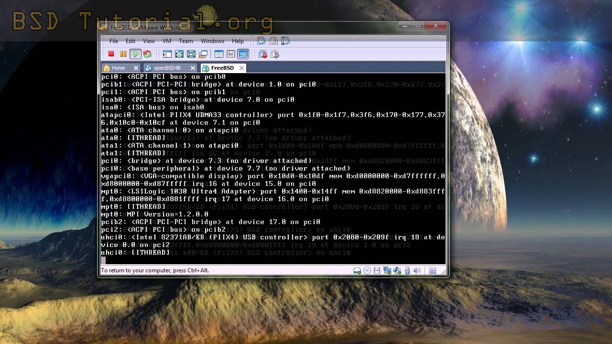This screenshot has width=612, height=344.
Task: Click the window resize grip corner
Action: click(443, 271)
